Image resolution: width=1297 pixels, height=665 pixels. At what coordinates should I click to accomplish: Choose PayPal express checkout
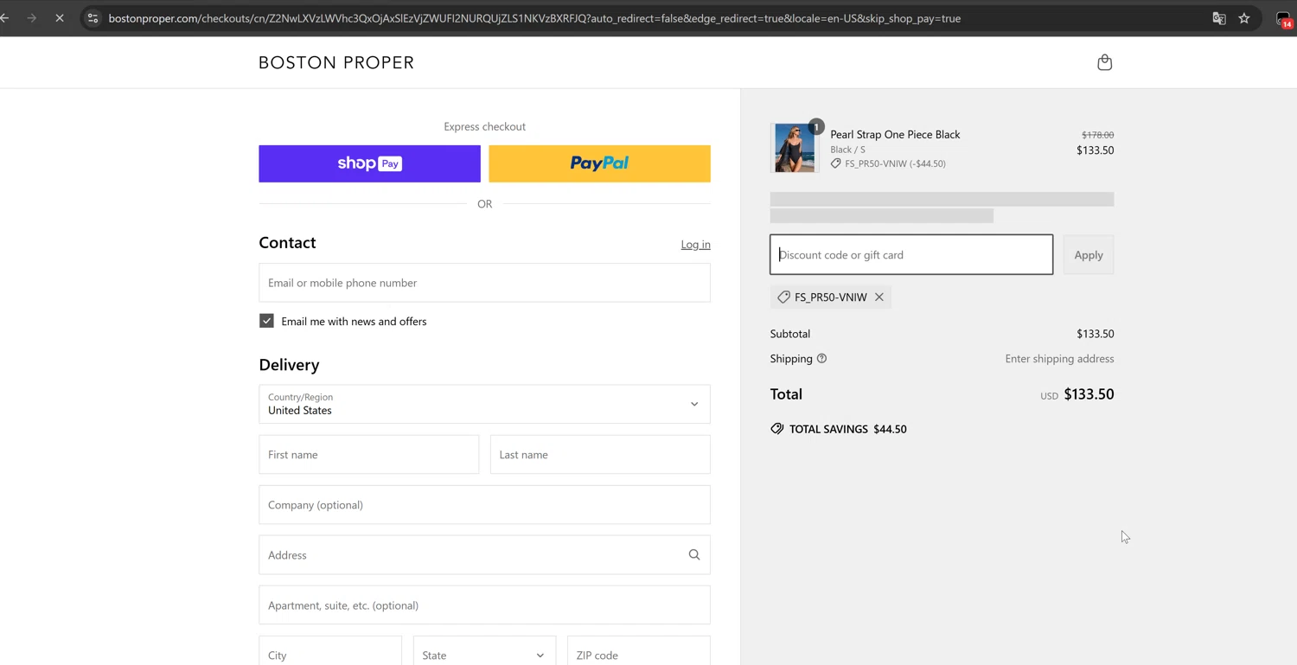coord(599,163)
